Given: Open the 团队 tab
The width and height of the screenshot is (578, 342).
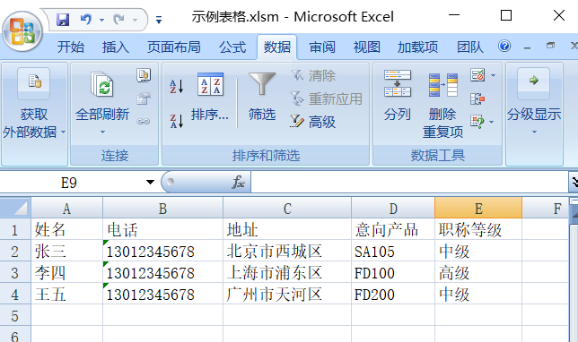Looking at the screenshot, I should 470,47.
